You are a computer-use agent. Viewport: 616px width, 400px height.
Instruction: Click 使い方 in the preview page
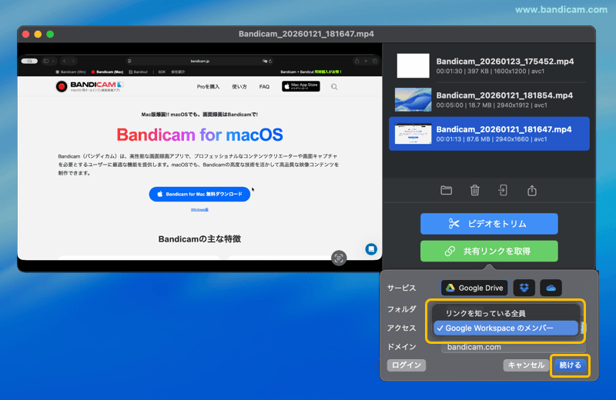coord(239,87)
